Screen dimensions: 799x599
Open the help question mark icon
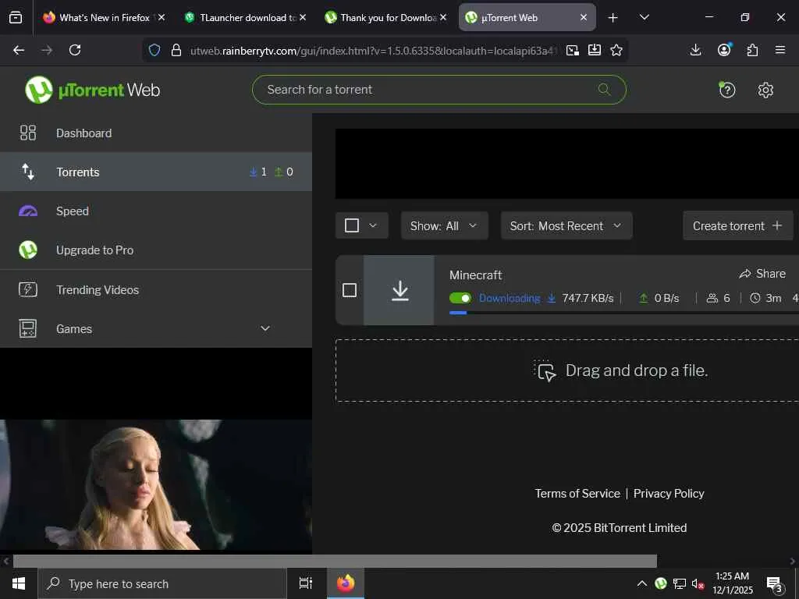point(726,90)
